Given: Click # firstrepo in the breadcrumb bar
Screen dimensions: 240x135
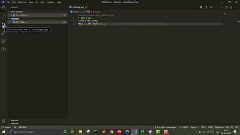Looking at the screenshot, I should tap(95, 12).
